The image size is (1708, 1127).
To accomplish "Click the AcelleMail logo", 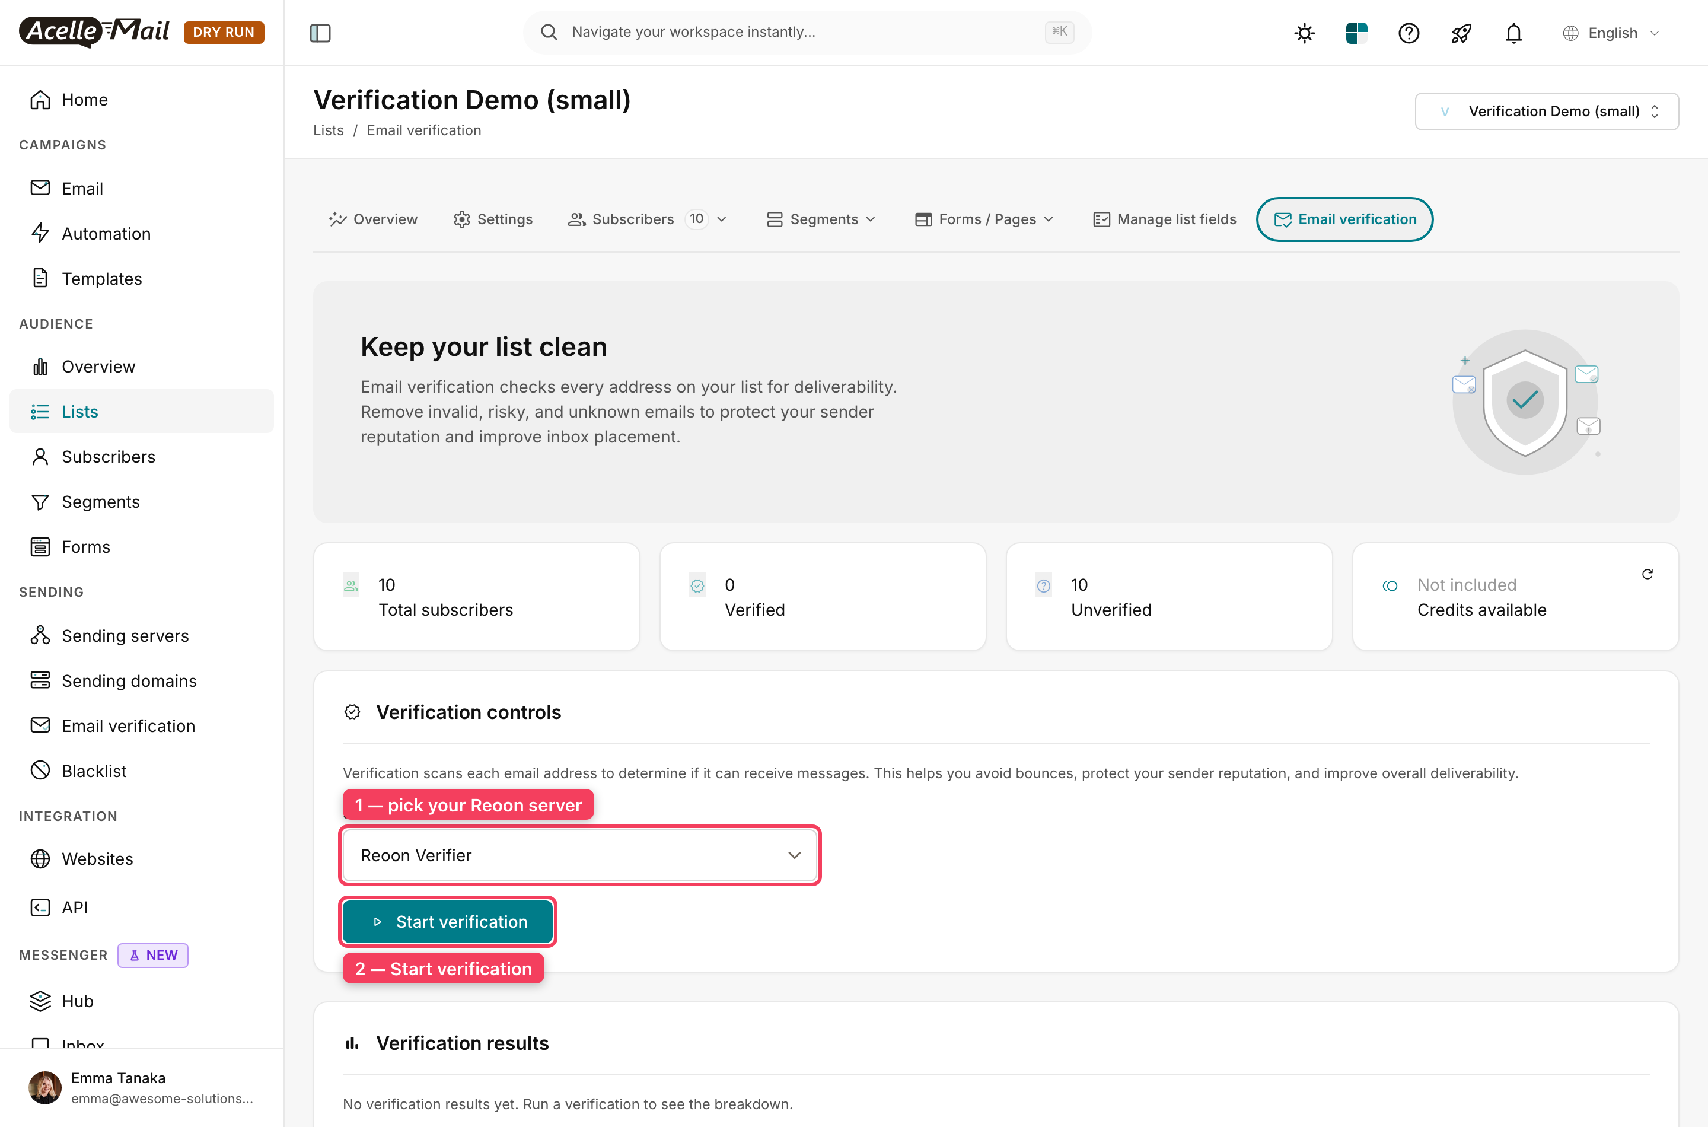I will (94, 31).
